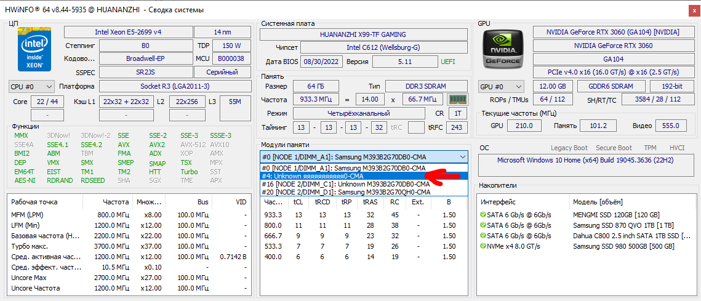This screenshot has width=701, height=301.
Task: Select module #4 Unknown яяяя0-CMA entry
Action: [364, 176]
